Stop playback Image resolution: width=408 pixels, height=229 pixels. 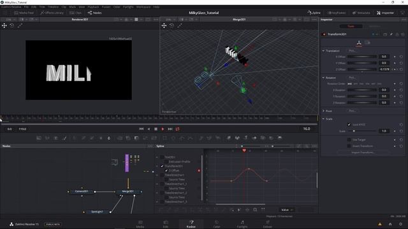pos(156,129)
